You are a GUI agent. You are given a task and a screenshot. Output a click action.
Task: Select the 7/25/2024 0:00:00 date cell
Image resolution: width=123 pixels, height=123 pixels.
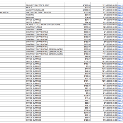(104, 120)
